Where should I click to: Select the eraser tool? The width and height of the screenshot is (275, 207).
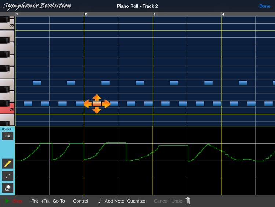tap(8, 188)
